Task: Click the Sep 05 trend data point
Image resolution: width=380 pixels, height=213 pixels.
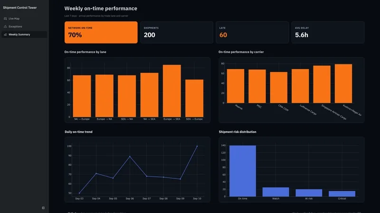Action: [x=113, y=178]
